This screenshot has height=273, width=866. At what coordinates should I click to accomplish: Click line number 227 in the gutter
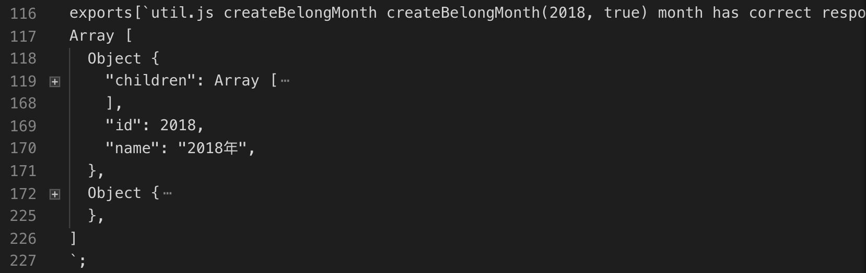point(23,260)
